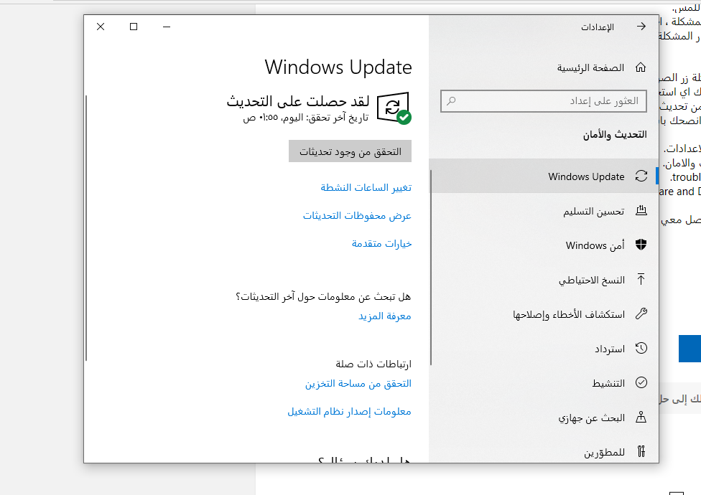Click the magnifier icon in the search box
Screen dimensions: 701x495
(x=451, y=101)
